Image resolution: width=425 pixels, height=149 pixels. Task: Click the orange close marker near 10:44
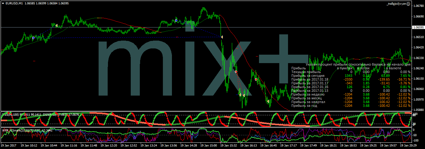click(x=56, y=25)
